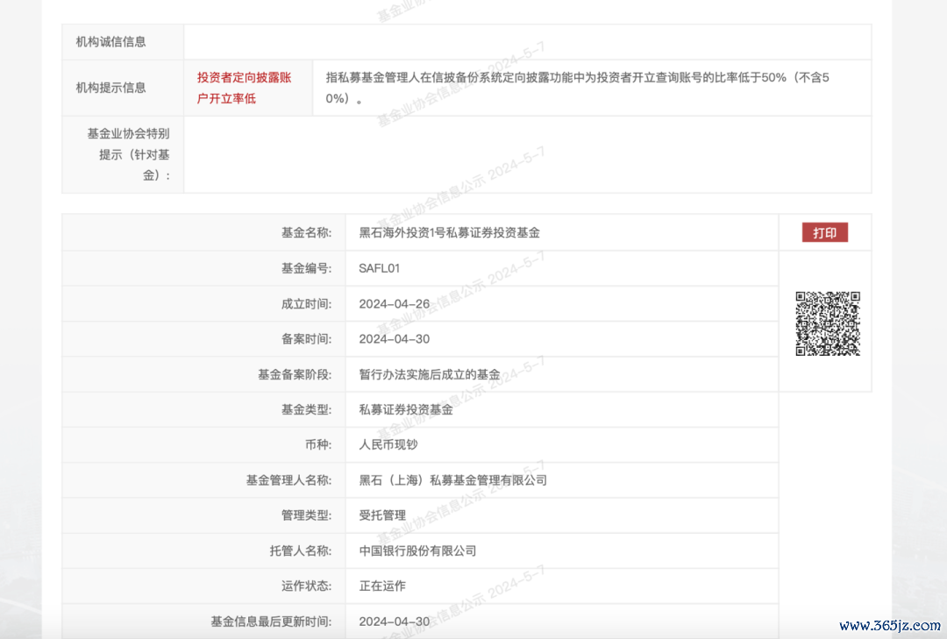Click the 受托管理 management type value

point(382,515)
